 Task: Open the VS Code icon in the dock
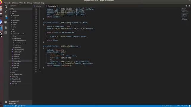tap(1, 28)
